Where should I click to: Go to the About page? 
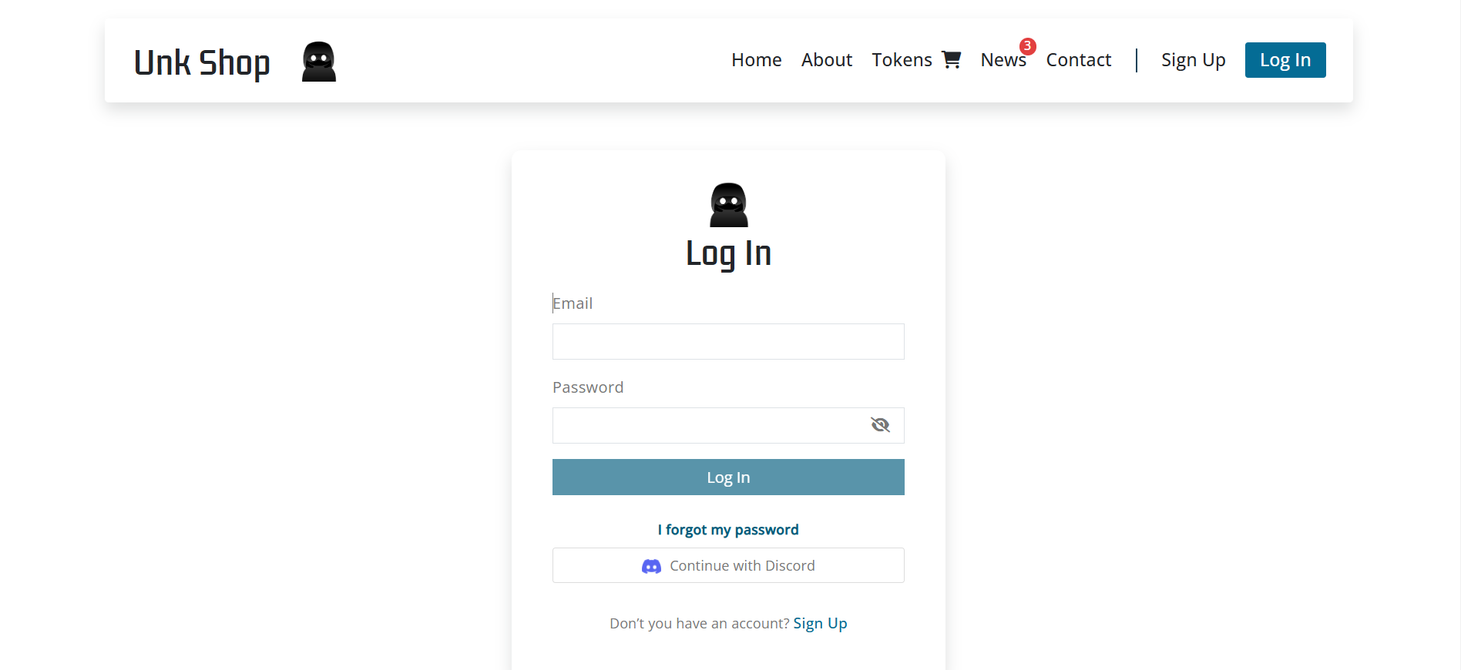point(826,60)
